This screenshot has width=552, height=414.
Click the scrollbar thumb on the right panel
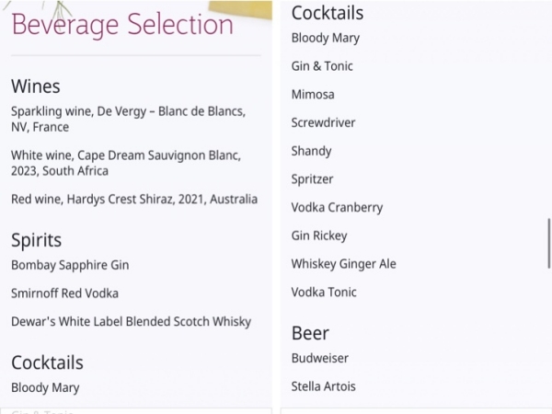coord(549,244)
